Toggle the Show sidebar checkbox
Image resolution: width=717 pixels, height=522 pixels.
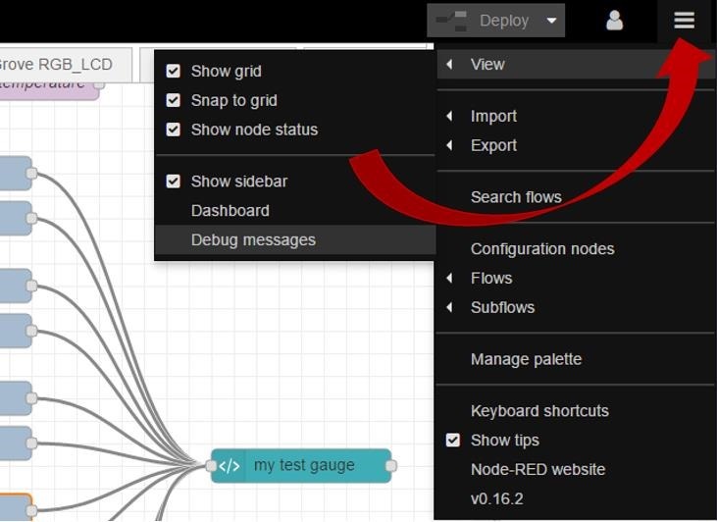point(174,182)
